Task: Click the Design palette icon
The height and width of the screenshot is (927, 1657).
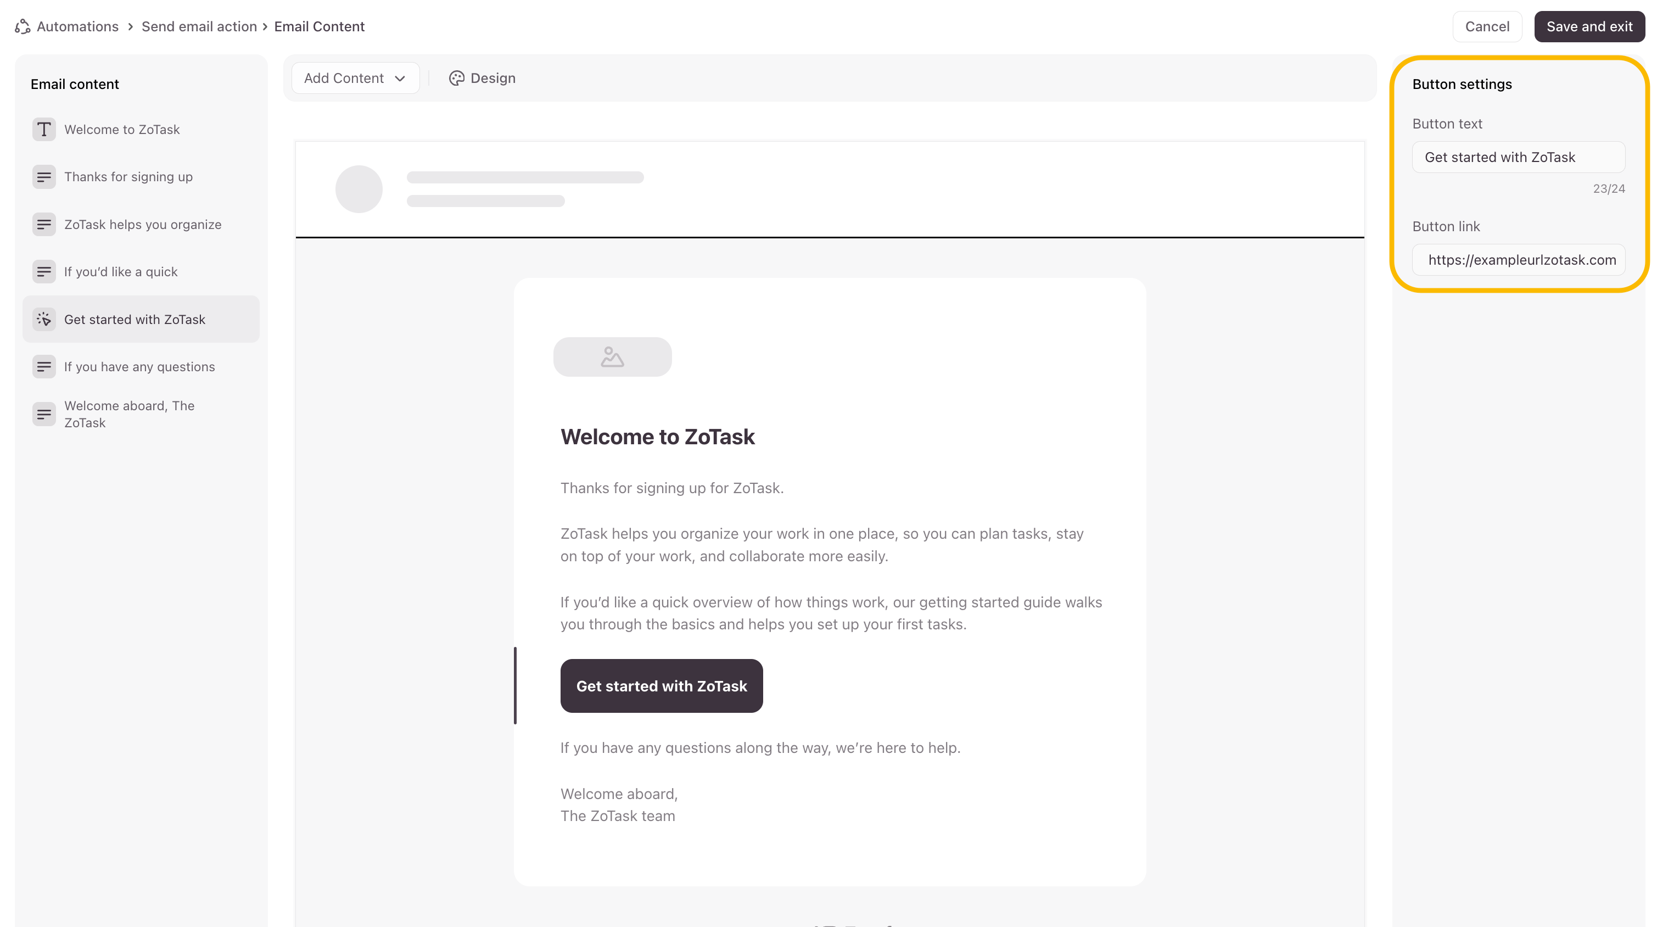Action: point(456,78)
